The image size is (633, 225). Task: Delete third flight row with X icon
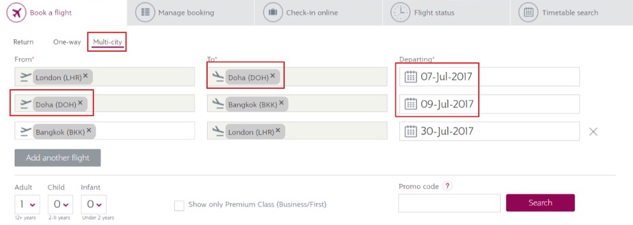coord(593,132)
